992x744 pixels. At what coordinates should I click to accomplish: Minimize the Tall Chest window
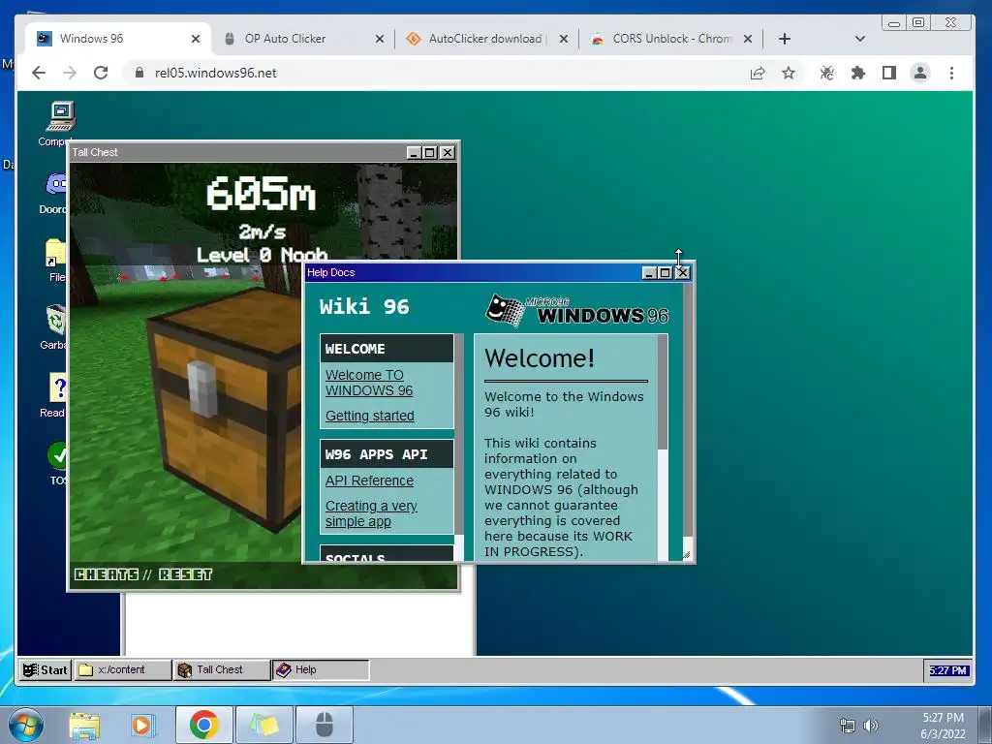(x=414, y=152)
